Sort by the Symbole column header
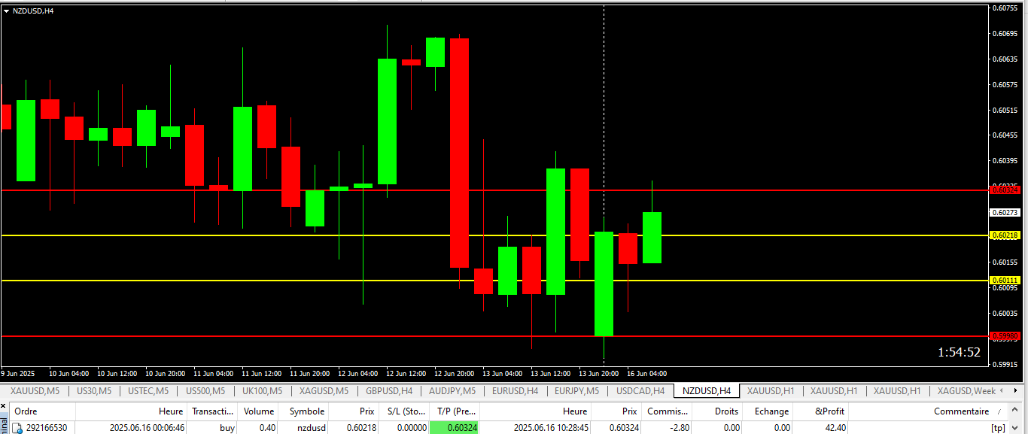The image size is (1028, 434). click(303, 411)
